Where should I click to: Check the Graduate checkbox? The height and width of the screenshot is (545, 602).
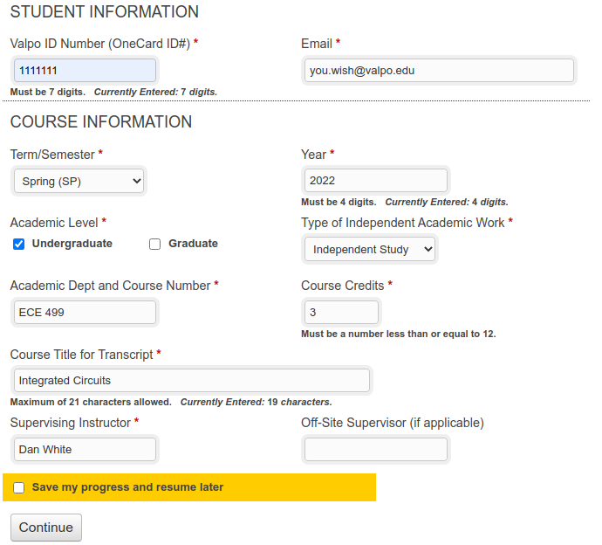coord(154,244)
